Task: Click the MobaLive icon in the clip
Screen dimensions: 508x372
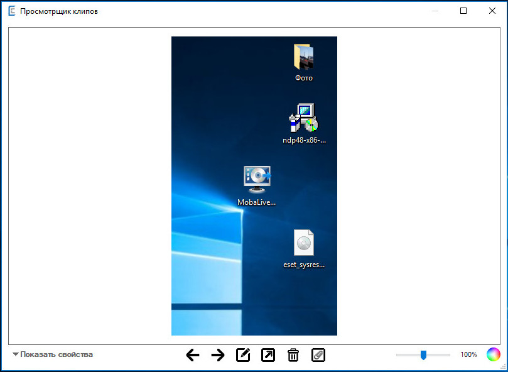Action: [257, 179]
